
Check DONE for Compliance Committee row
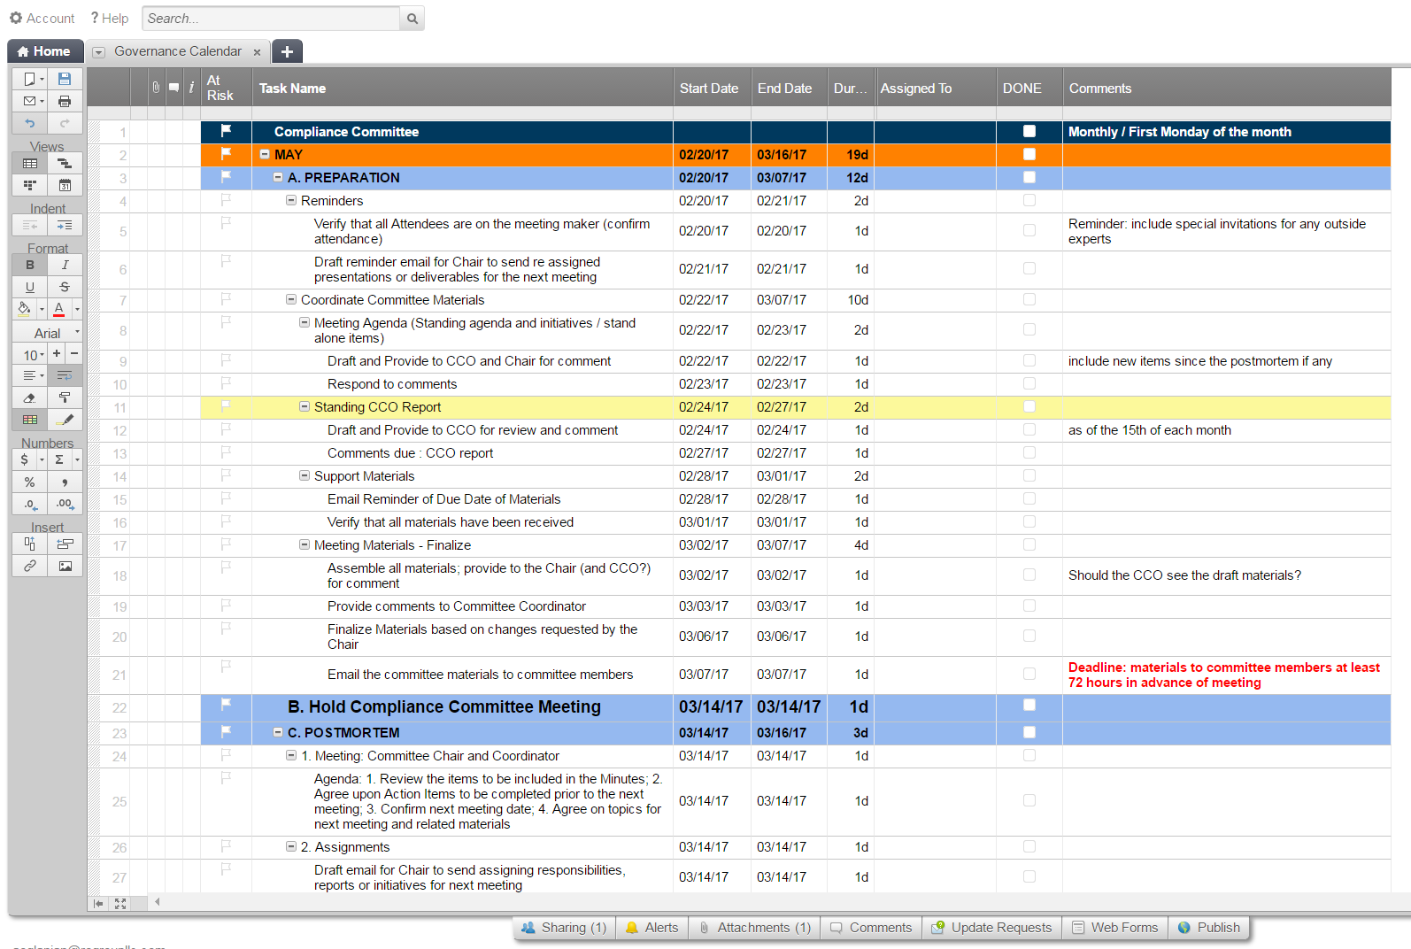point(1029,131)
